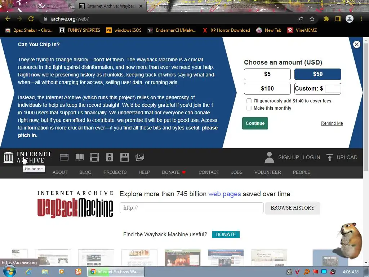The height and width of the screenshot is (277, 369).
Task: Click the teal DONATE button
Action: (226, 234)
